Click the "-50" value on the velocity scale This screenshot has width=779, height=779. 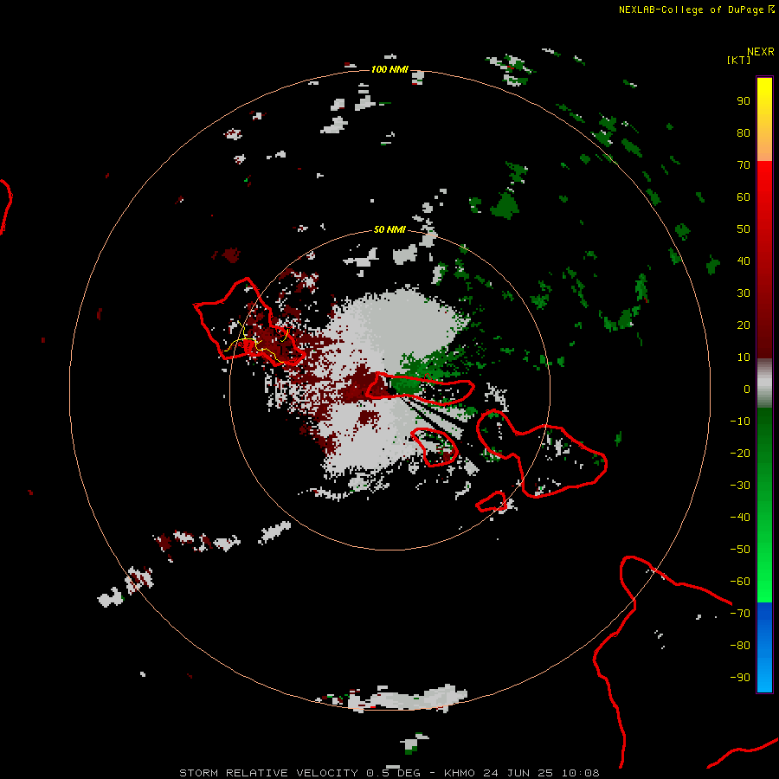[x=740, y=550]
